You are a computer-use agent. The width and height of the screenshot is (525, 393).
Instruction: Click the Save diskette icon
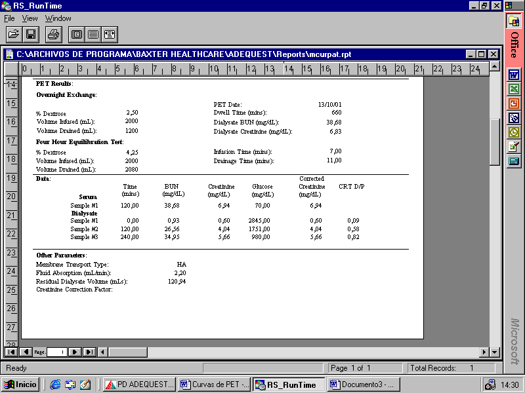tap(31, 34)
